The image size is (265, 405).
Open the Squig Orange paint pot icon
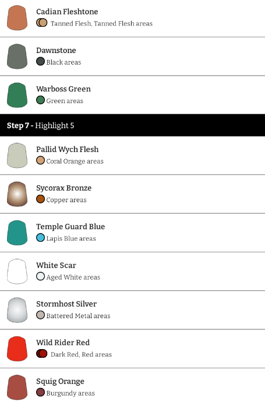tap(17, 387)
